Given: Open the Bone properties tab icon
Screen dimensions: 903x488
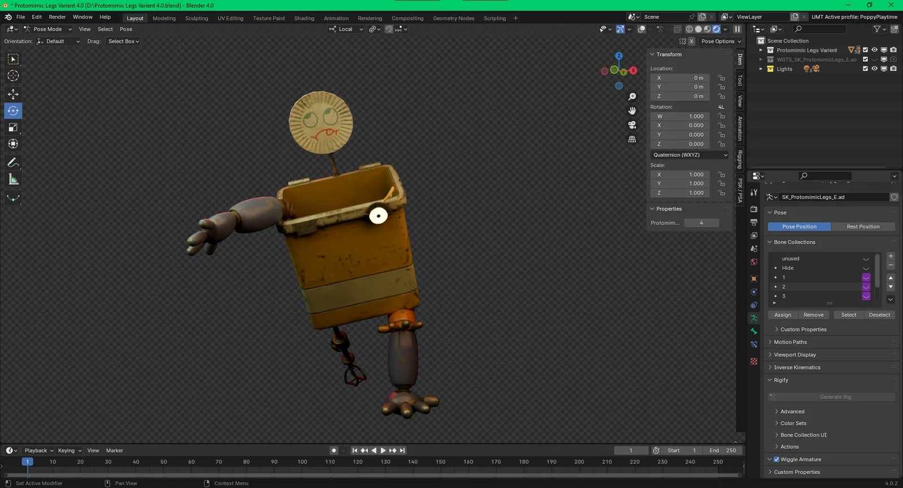Looking at the screenshot, I should [754, 331].
